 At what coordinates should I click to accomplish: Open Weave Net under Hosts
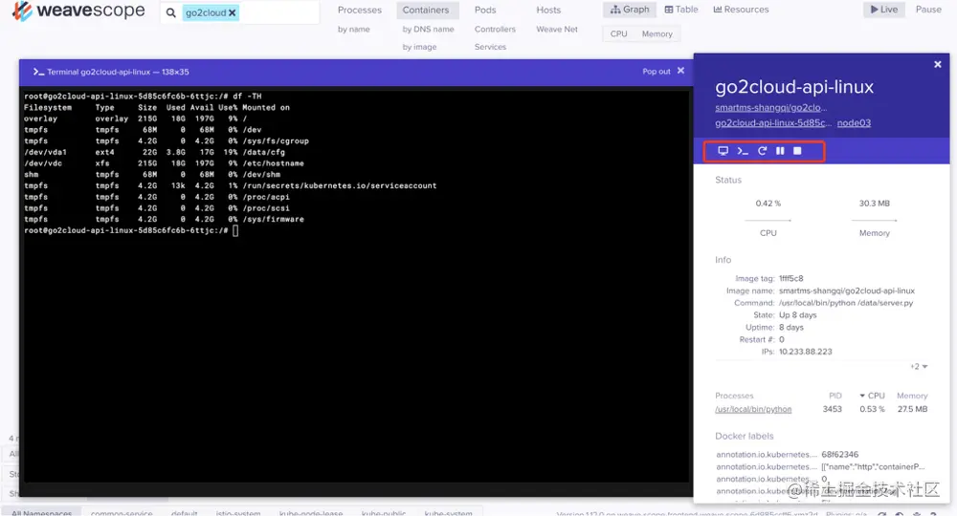tap(557, 30)
